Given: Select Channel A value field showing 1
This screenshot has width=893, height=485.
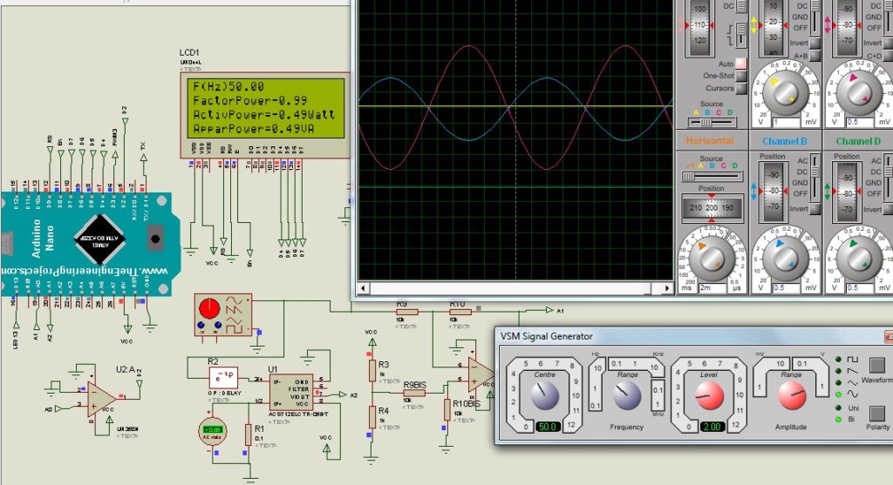Looking at the screenshot, I should 786,122.
